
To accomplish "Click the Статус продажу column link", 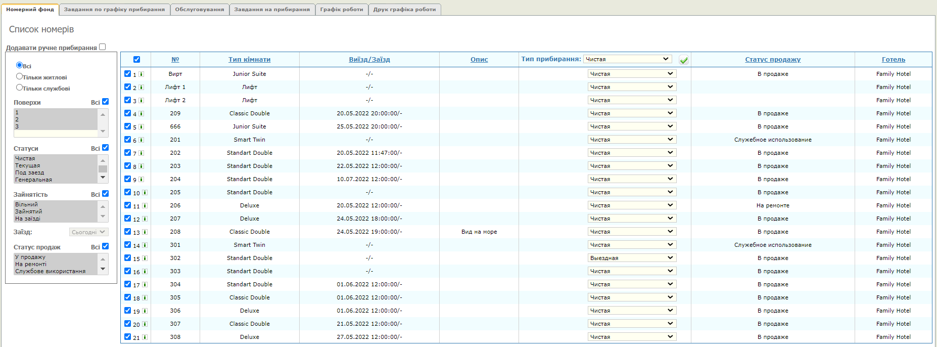I will point(773,60).
